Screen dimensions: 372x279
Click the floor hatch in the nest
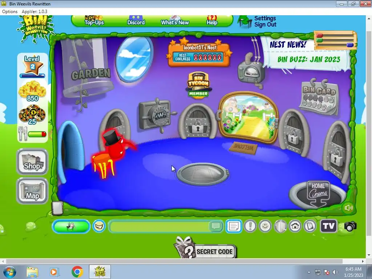203,174
